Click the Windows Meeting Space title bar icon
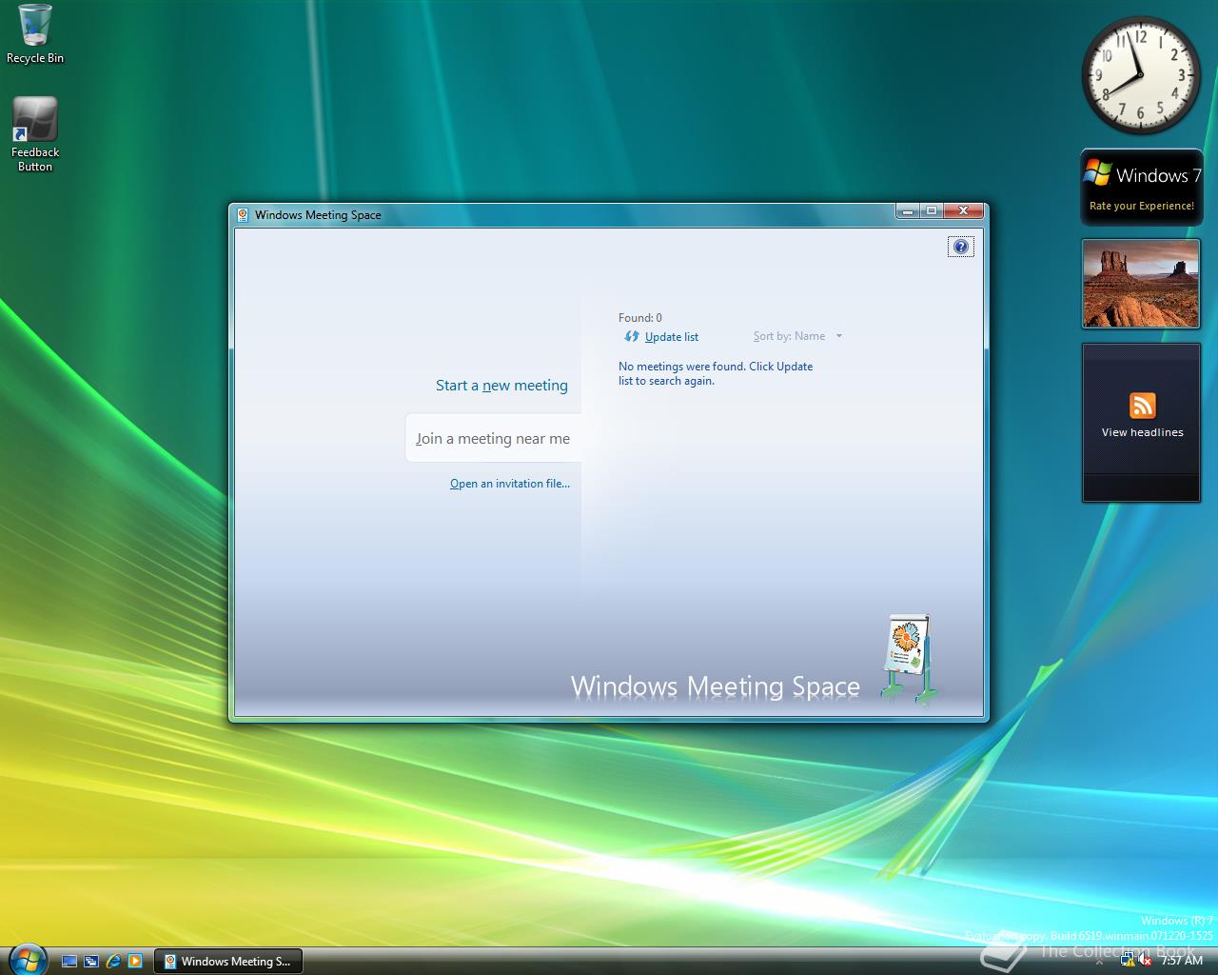 click(x=243, y=215)
